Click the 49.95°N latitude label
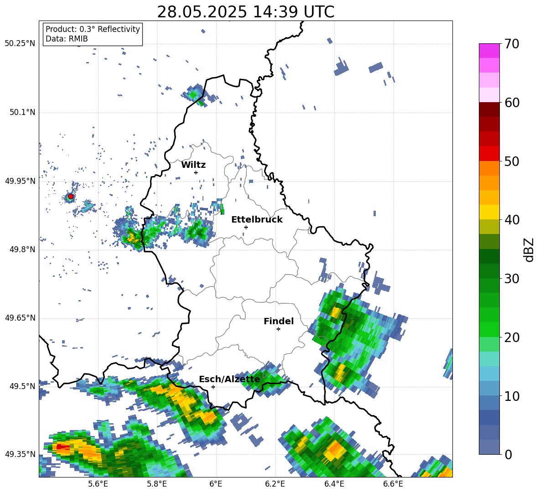The image size is (540, 493). 20,181
